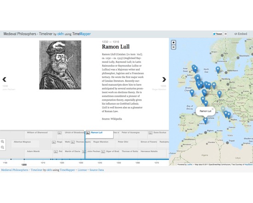Image resolution: width=253 pixels, height=203 pixels.
Task: Click the Ramon Lull portrait image
Action: point(60,65)
